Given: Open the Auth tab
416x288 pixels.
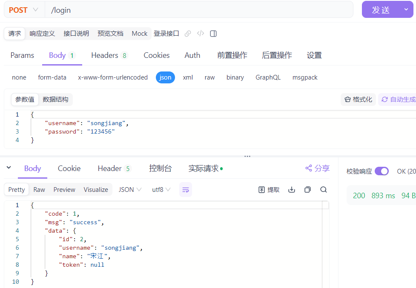Looking at the screenshot, I should pyautogui.click(x=192, y=55).
